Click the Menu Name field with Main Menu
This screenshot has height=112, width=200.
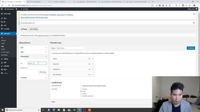70,48
